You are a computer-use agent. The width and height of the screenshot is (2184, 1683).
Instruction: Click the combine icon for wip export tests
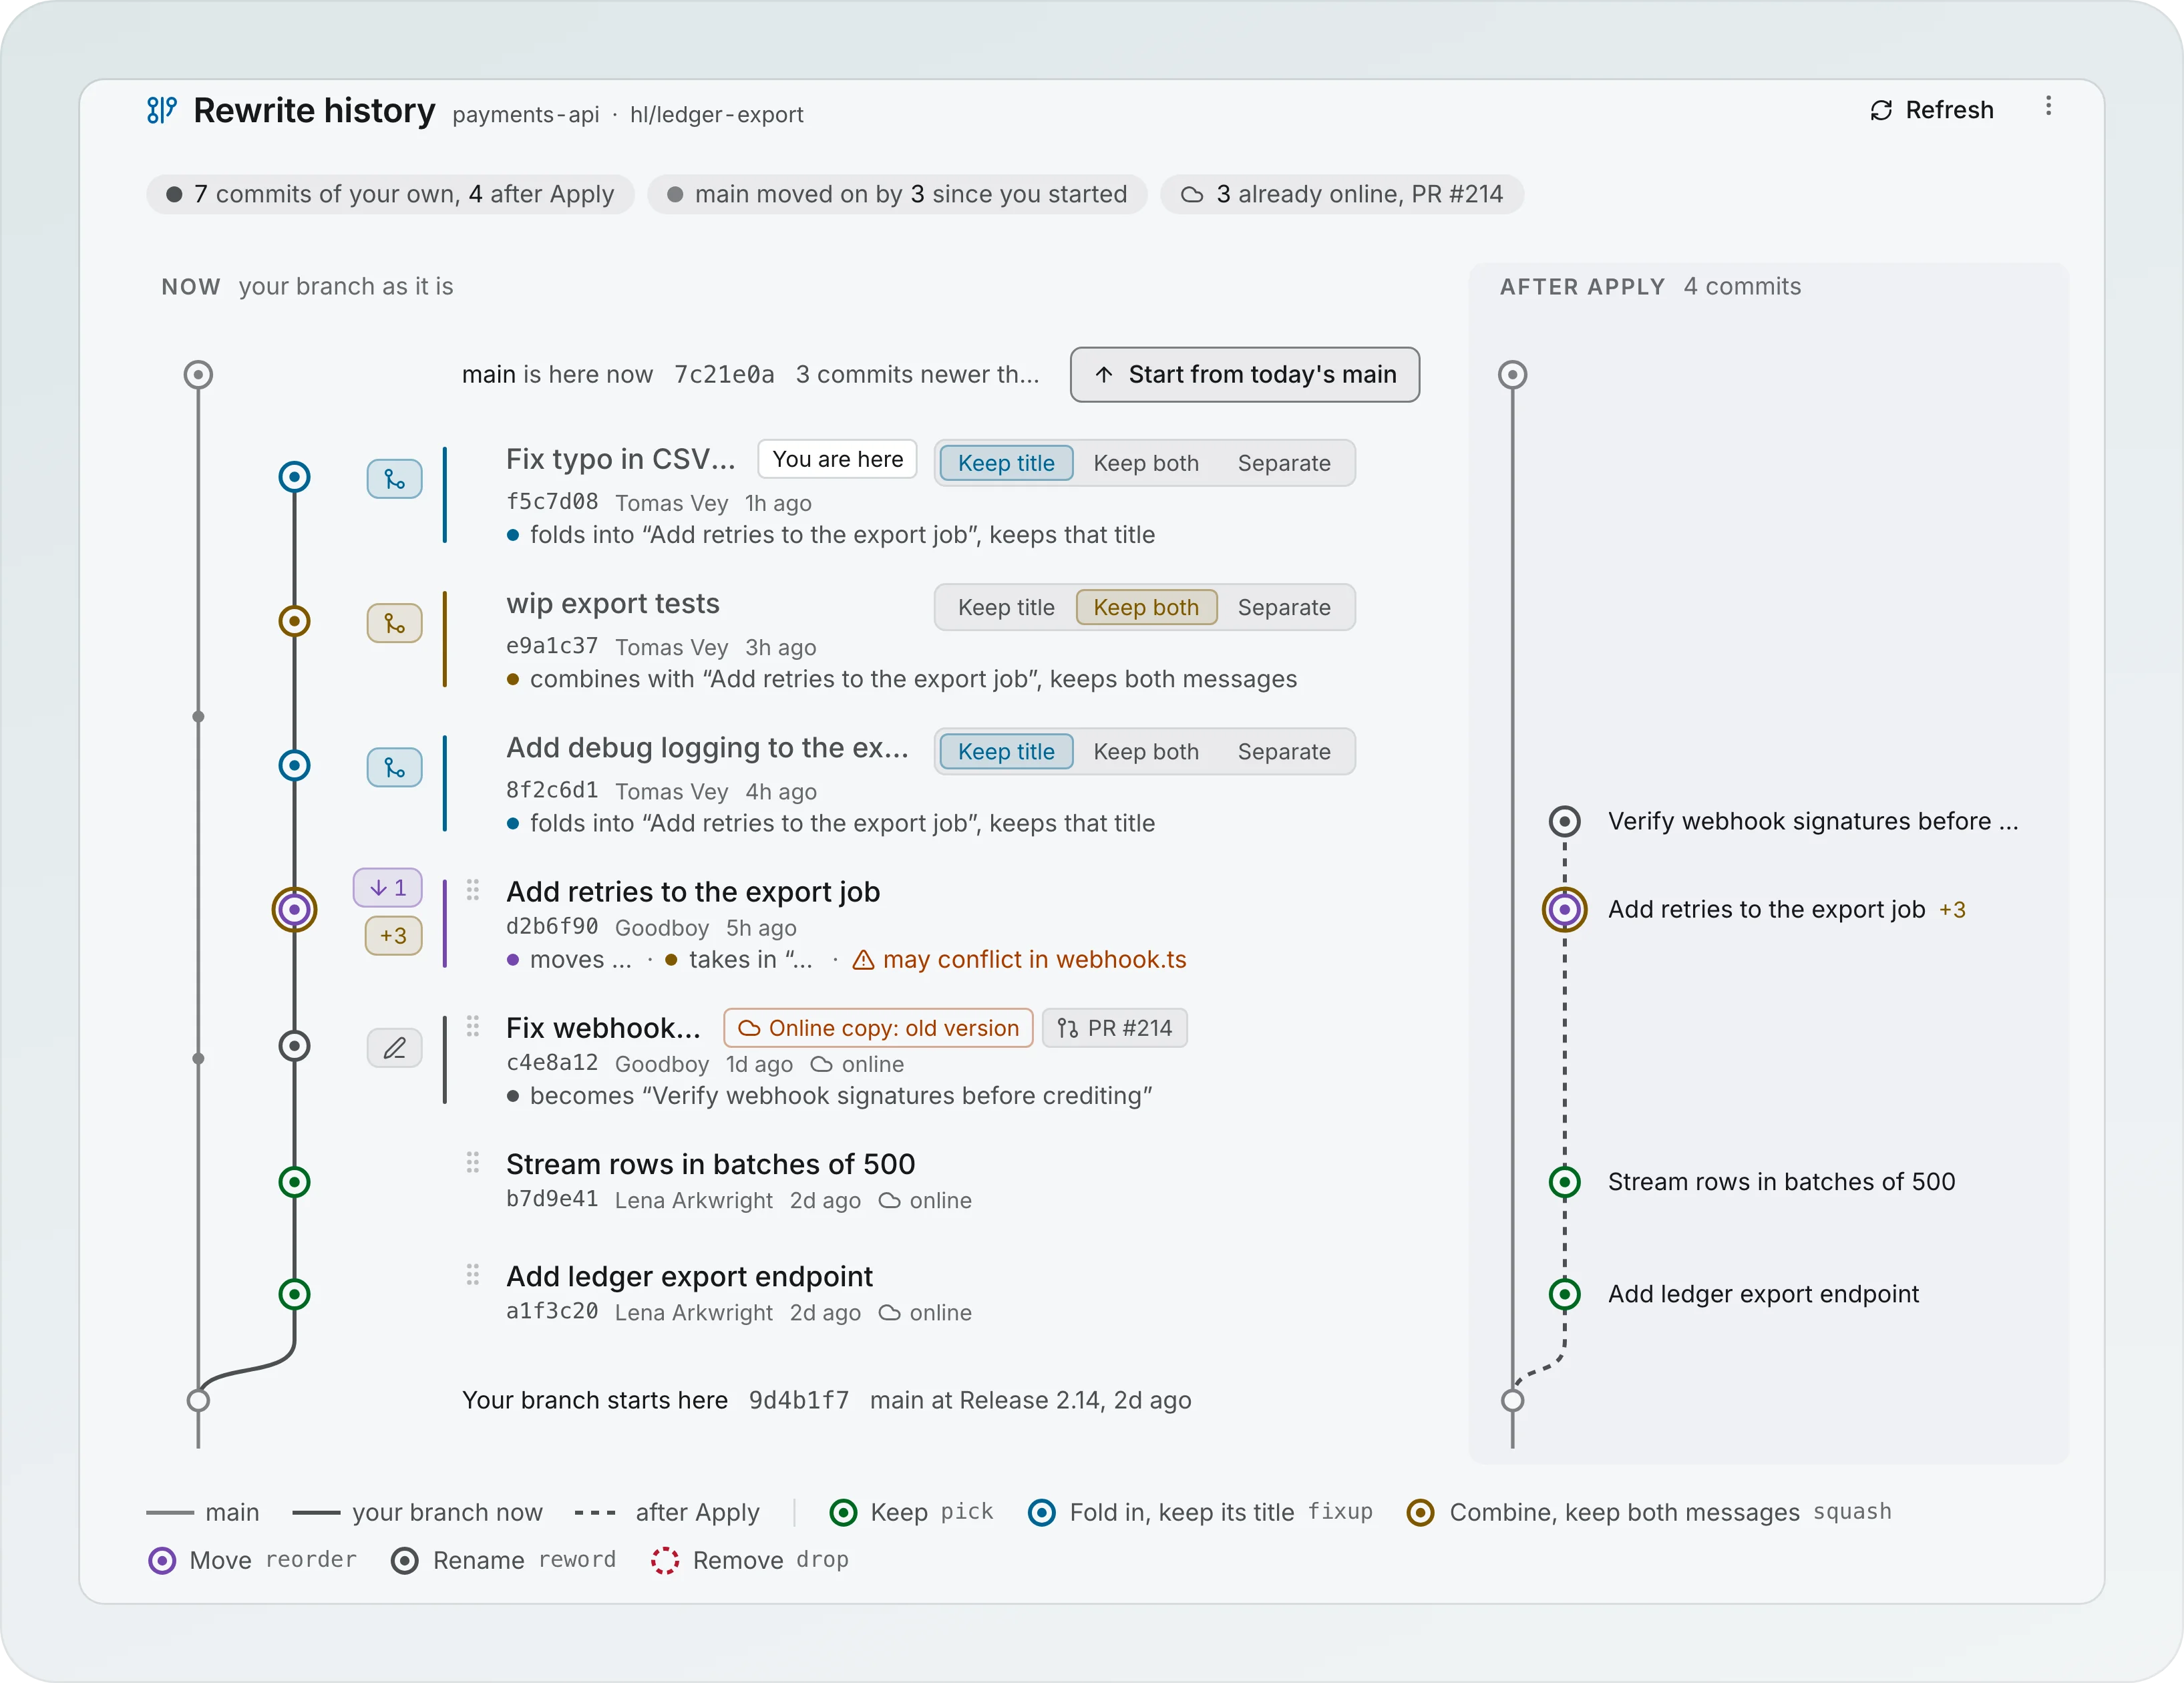click(394, 623)
